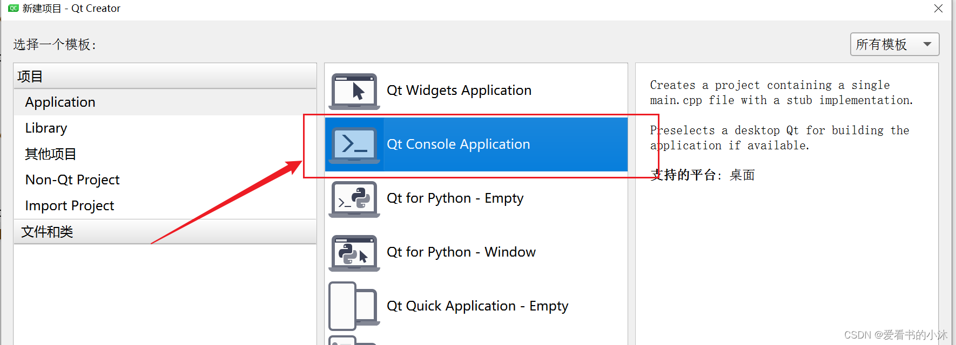
Task: Click the Qt Widgets Application template icon
Action: 354,91
